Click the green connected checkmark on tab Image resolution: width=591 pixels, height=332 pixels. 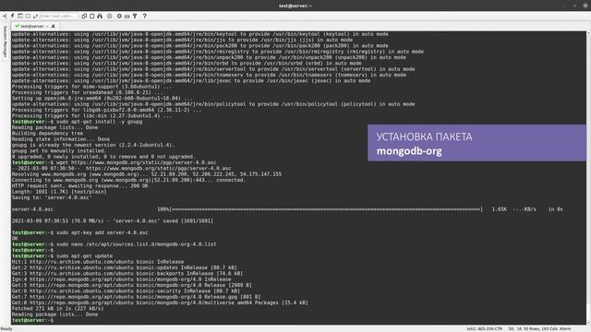click(x=17, y=26)
